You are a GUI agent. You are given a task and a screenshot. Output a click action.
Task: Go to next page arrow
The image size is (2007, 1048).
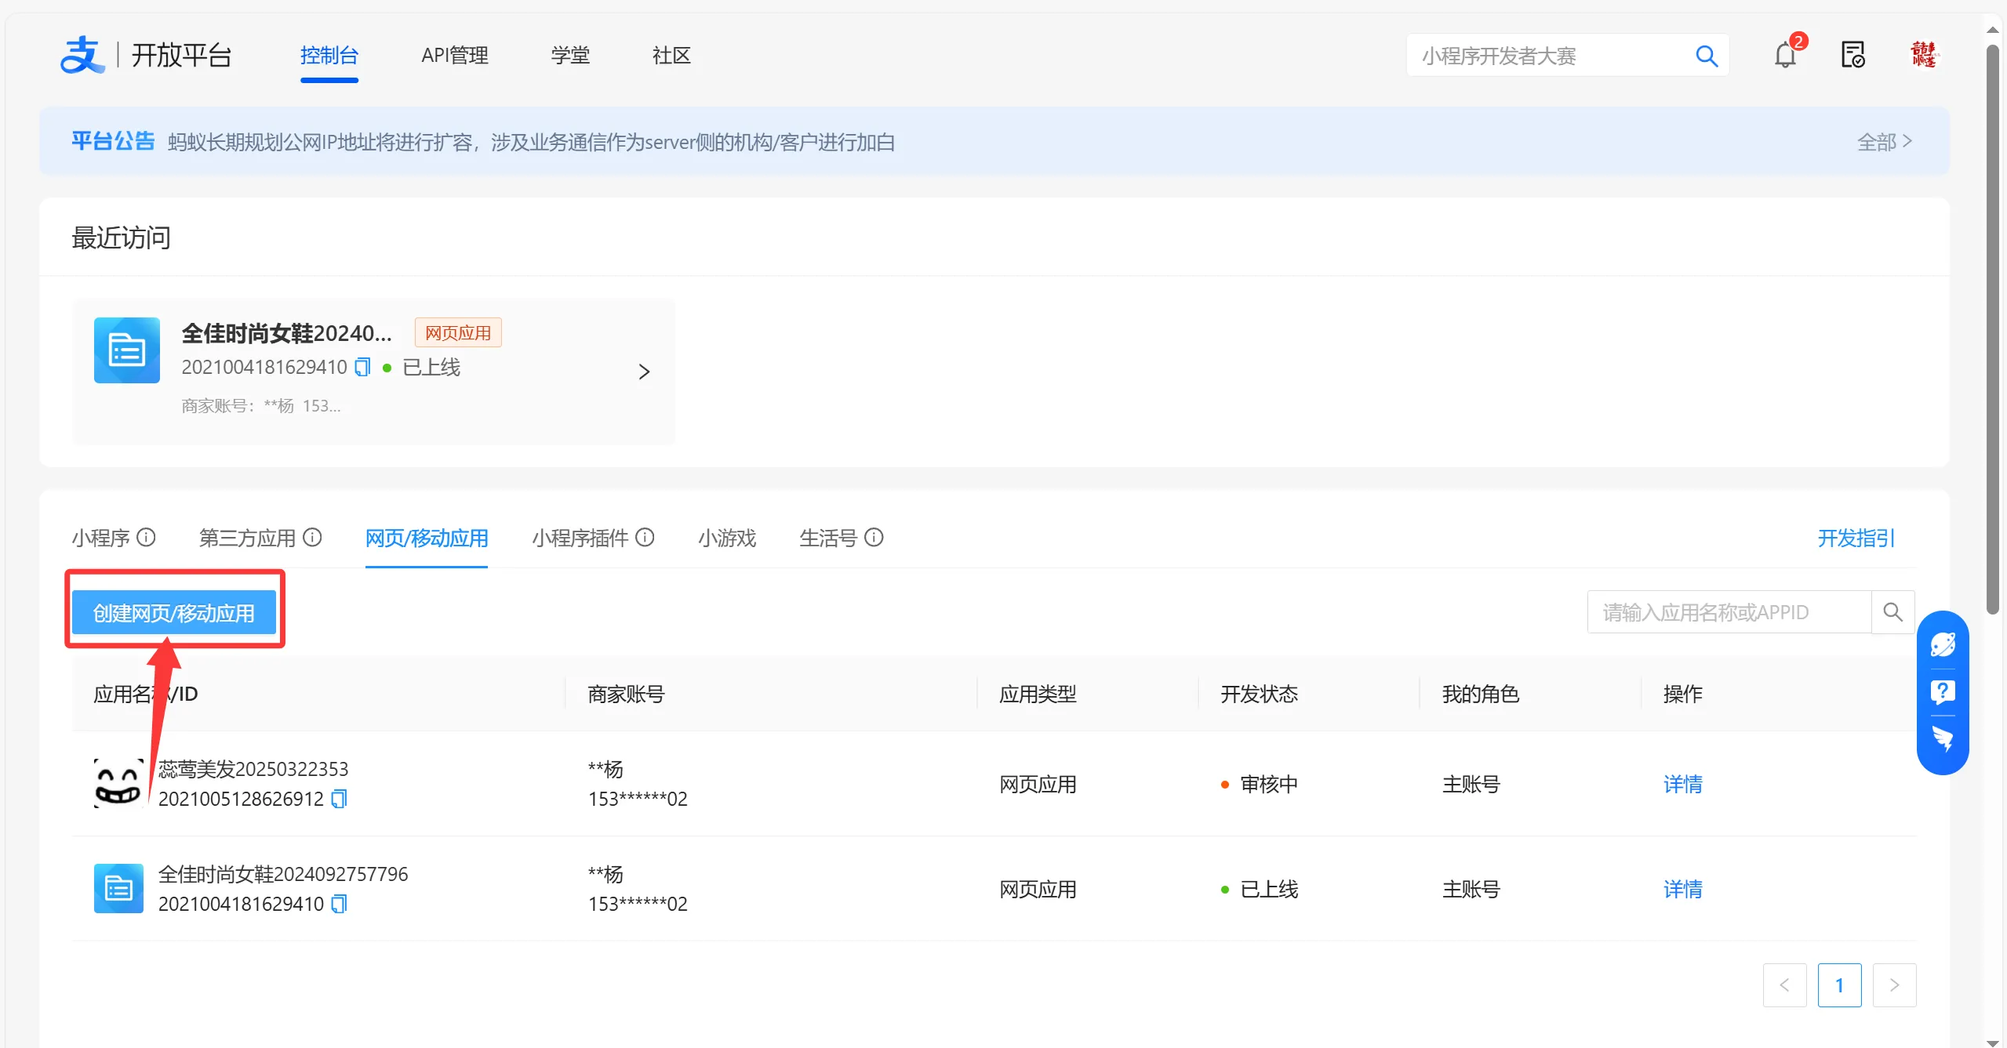(x=1894, y=985)
